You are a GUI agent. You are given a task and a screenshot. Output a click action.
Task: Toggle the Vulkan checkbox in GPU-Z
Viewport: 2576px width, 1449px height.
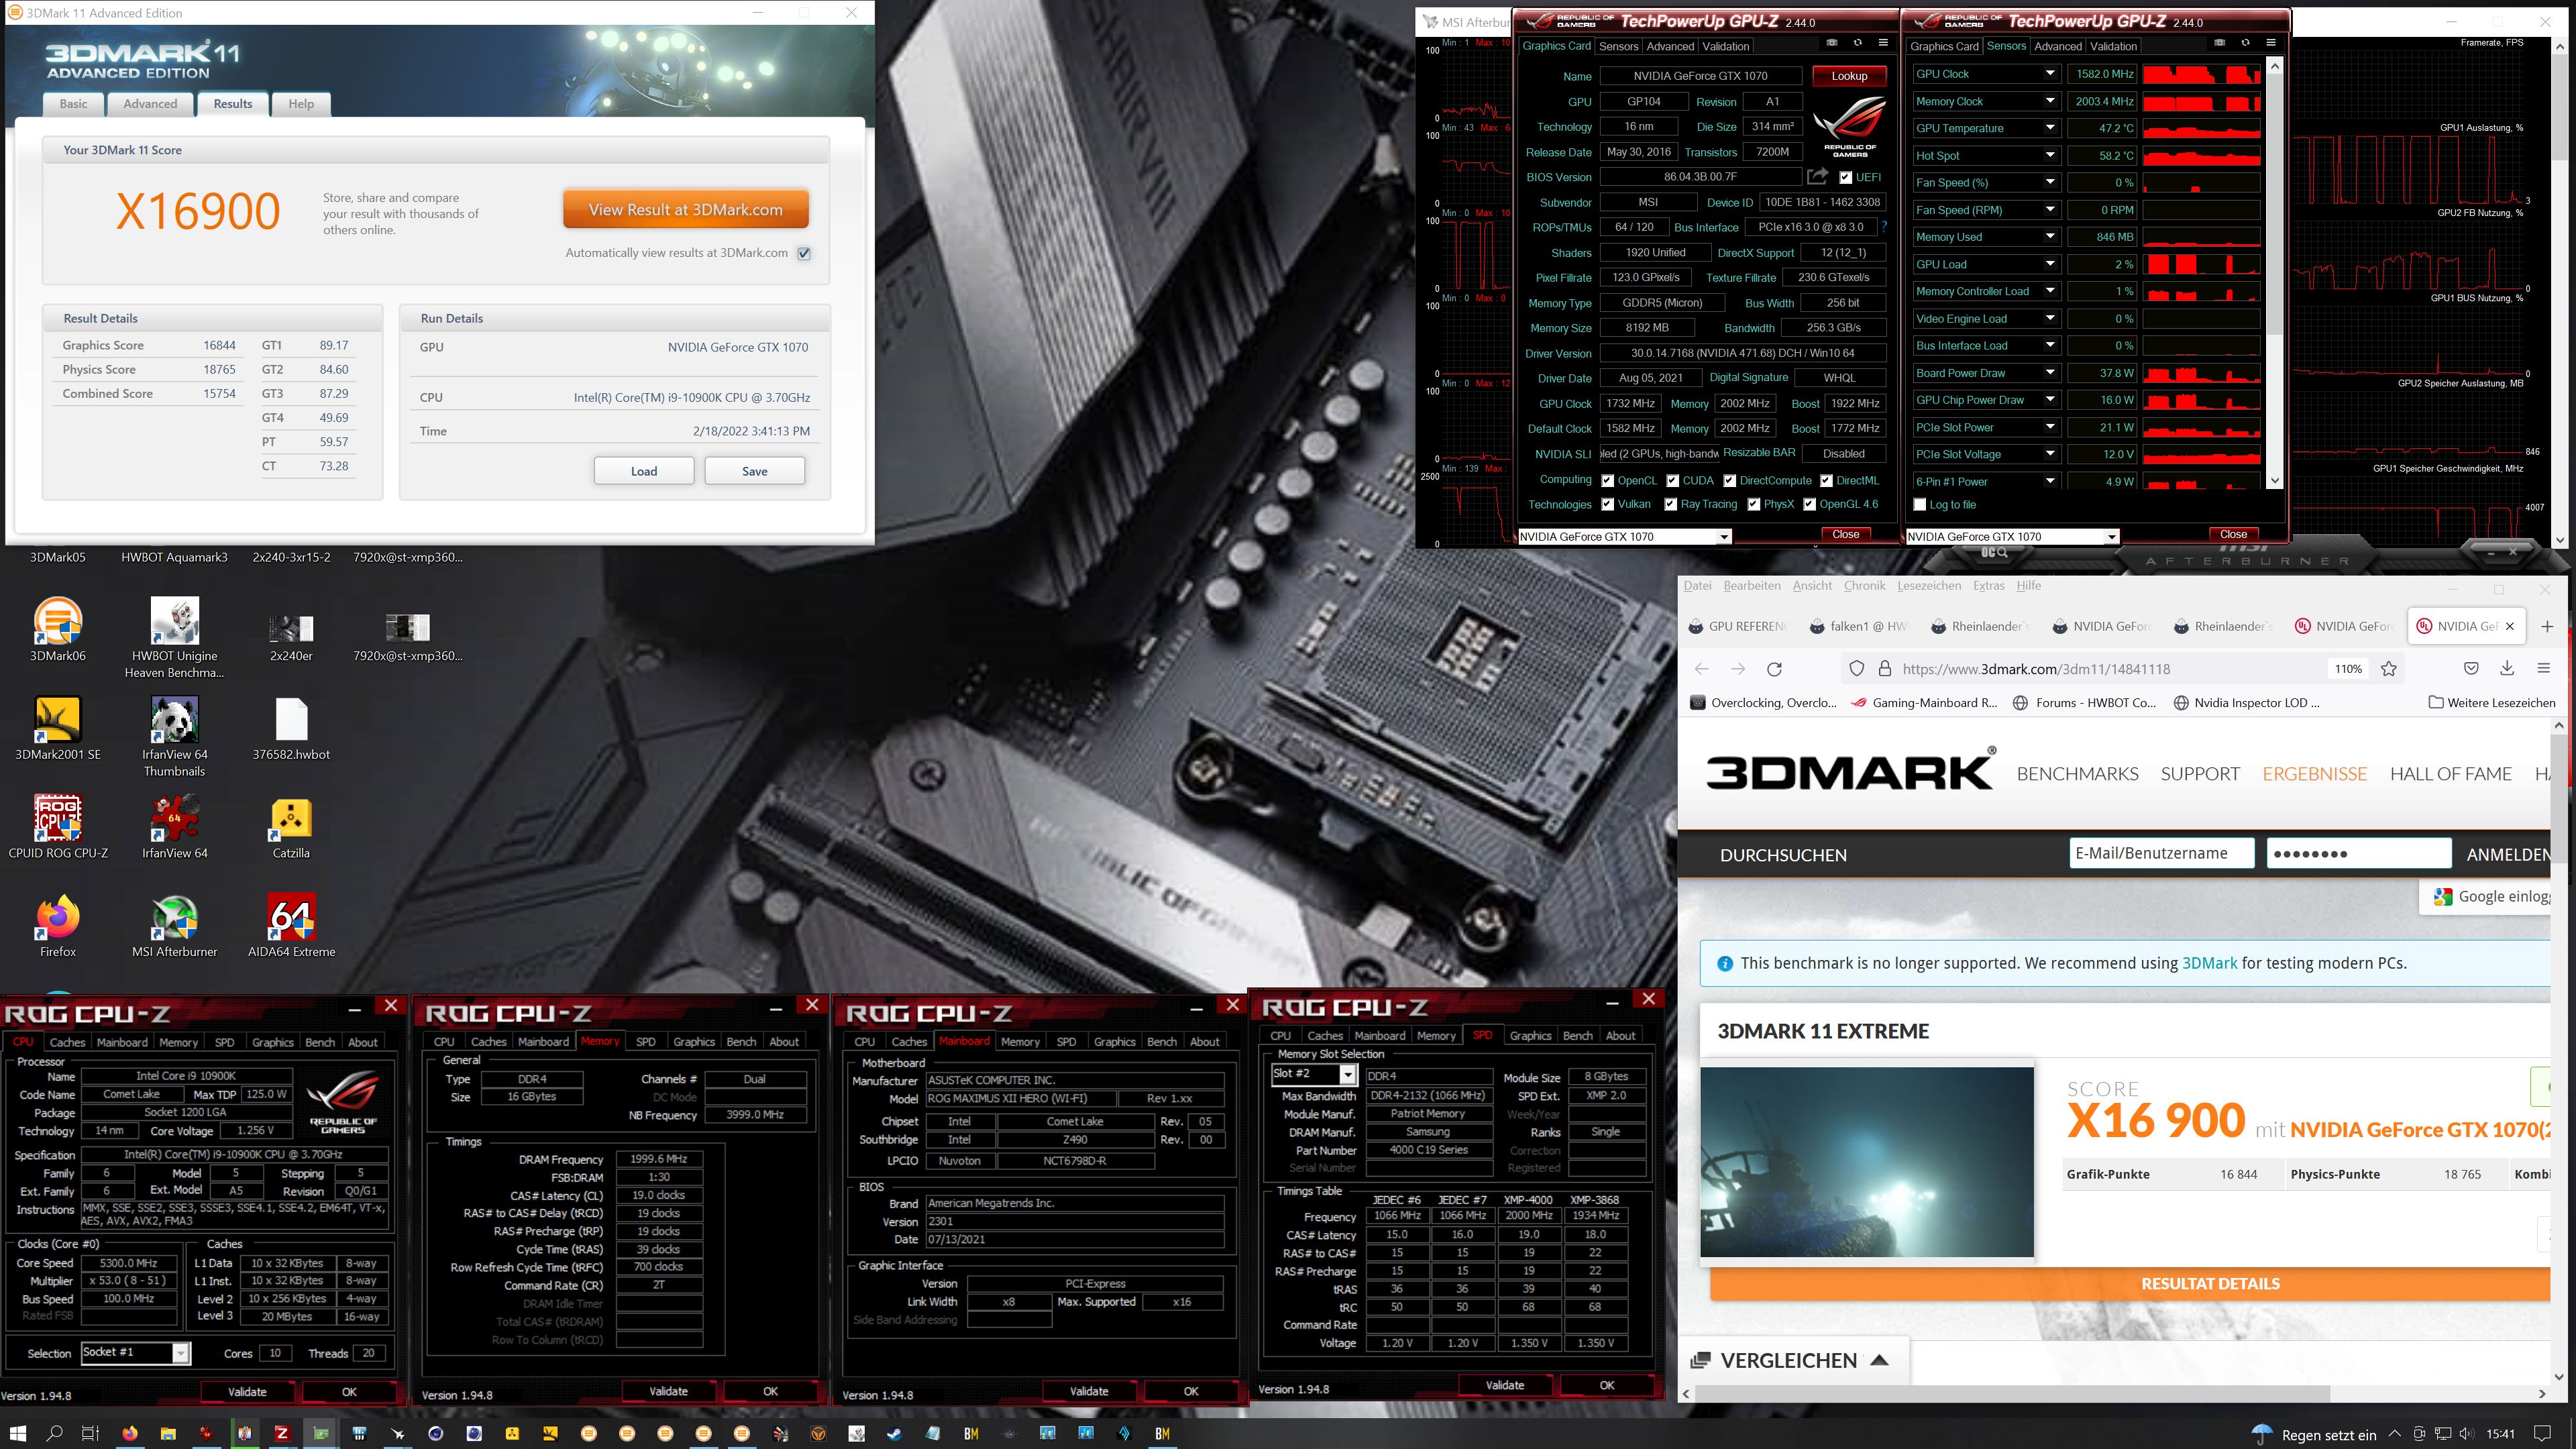[x=1607, y=504]
